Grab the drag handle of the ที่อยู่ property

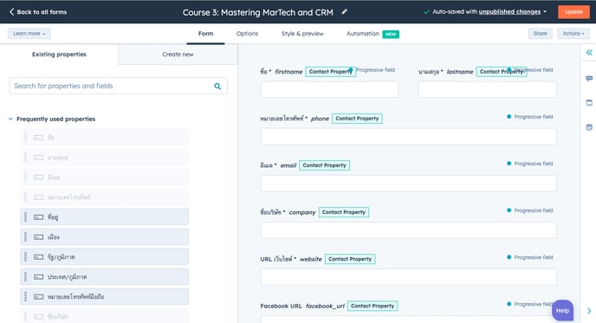[25, 217]
